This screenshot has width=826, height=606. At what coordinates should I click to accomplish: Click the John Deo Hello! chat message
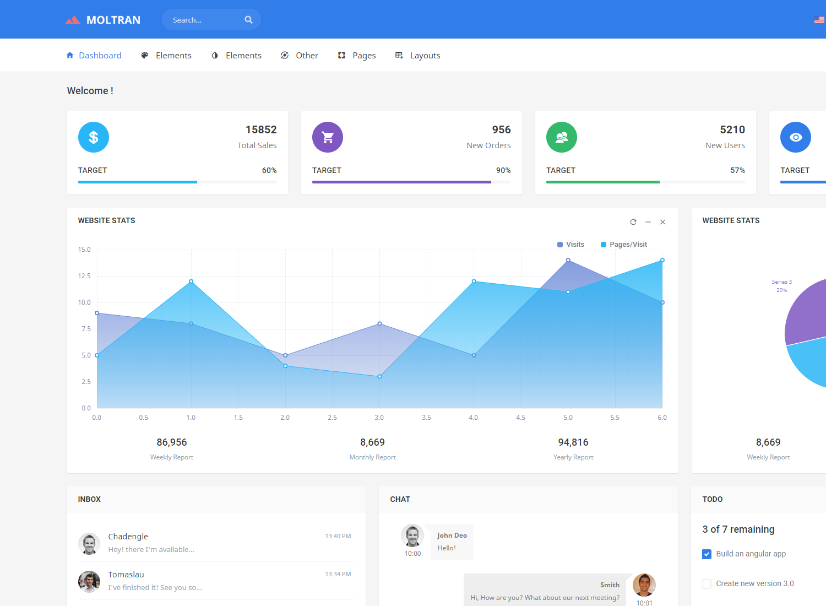coord(452,542)
